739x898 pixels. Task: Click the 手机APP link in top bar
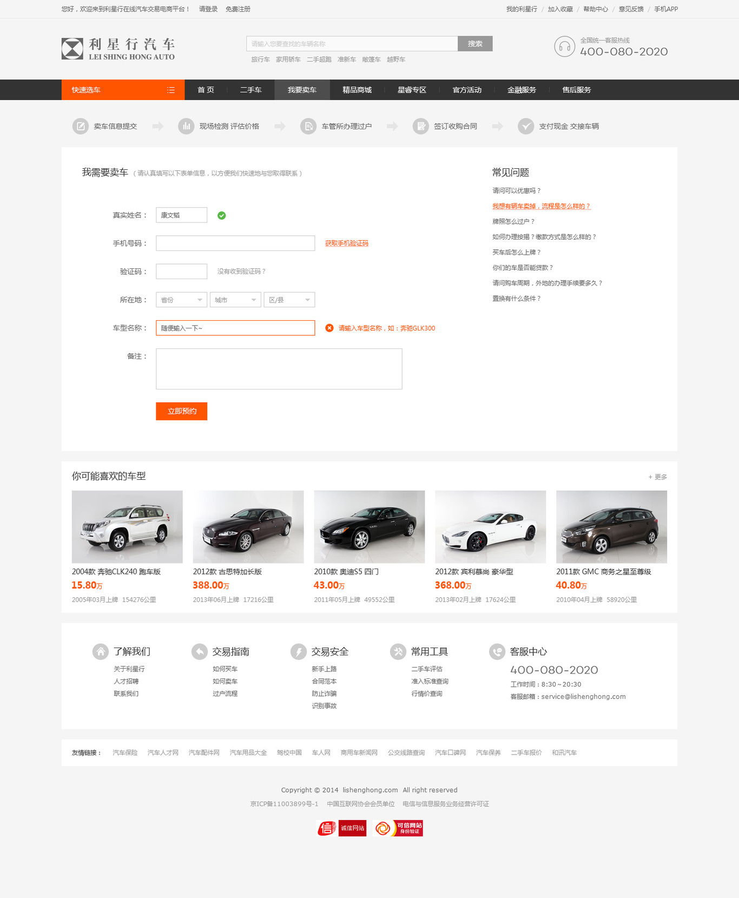pos(666,9)
